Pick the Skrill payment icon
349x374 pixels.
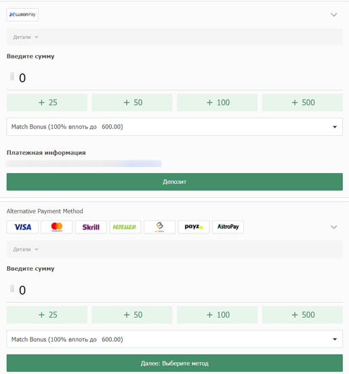[91, 227]
